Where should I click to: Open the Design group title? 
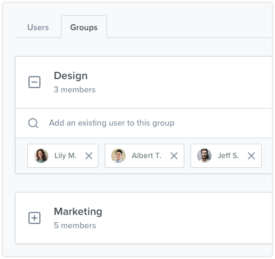coord(71,76)
